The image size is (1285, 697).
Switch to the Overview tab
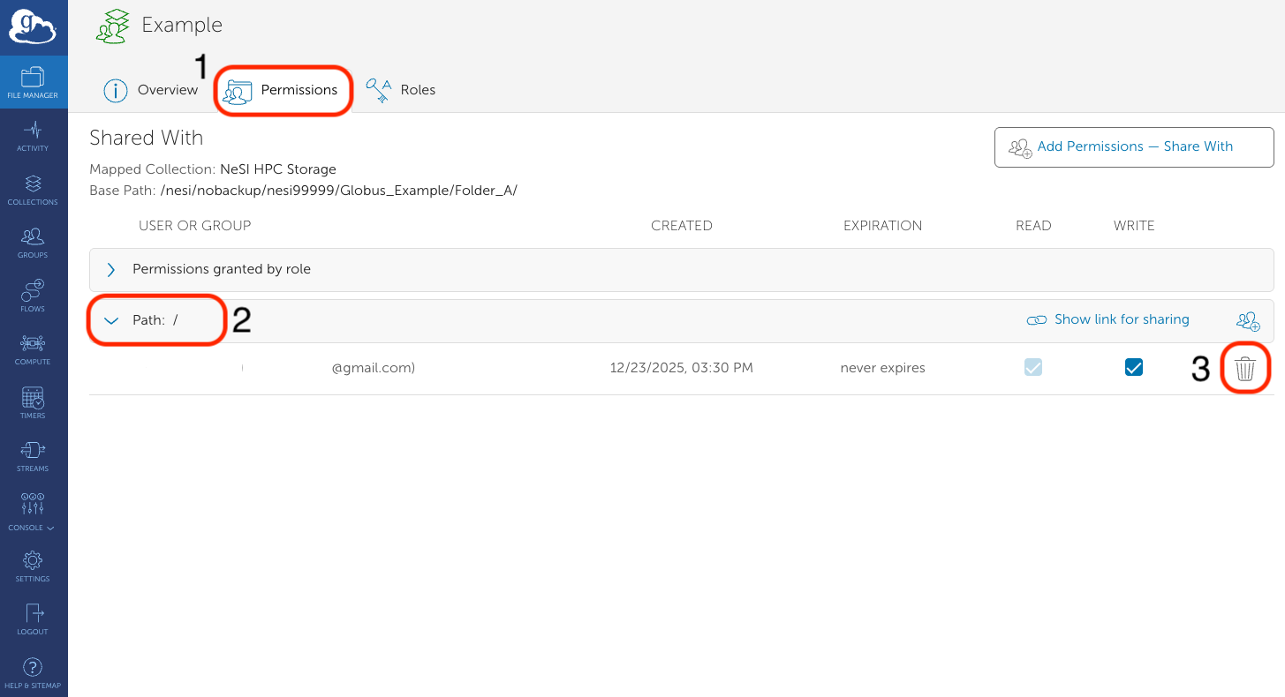151,90
